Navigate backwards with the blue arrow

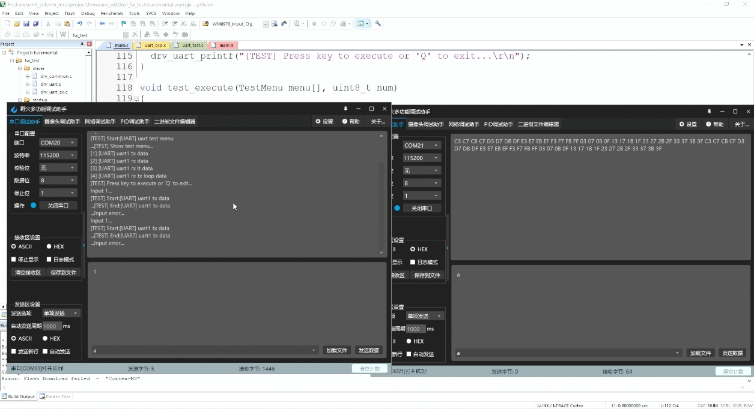point(102,23)
